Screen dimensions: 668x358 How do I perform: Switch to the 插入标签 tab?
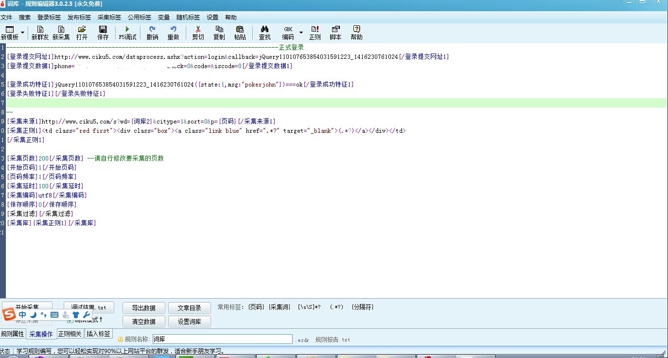click(98, 334)
